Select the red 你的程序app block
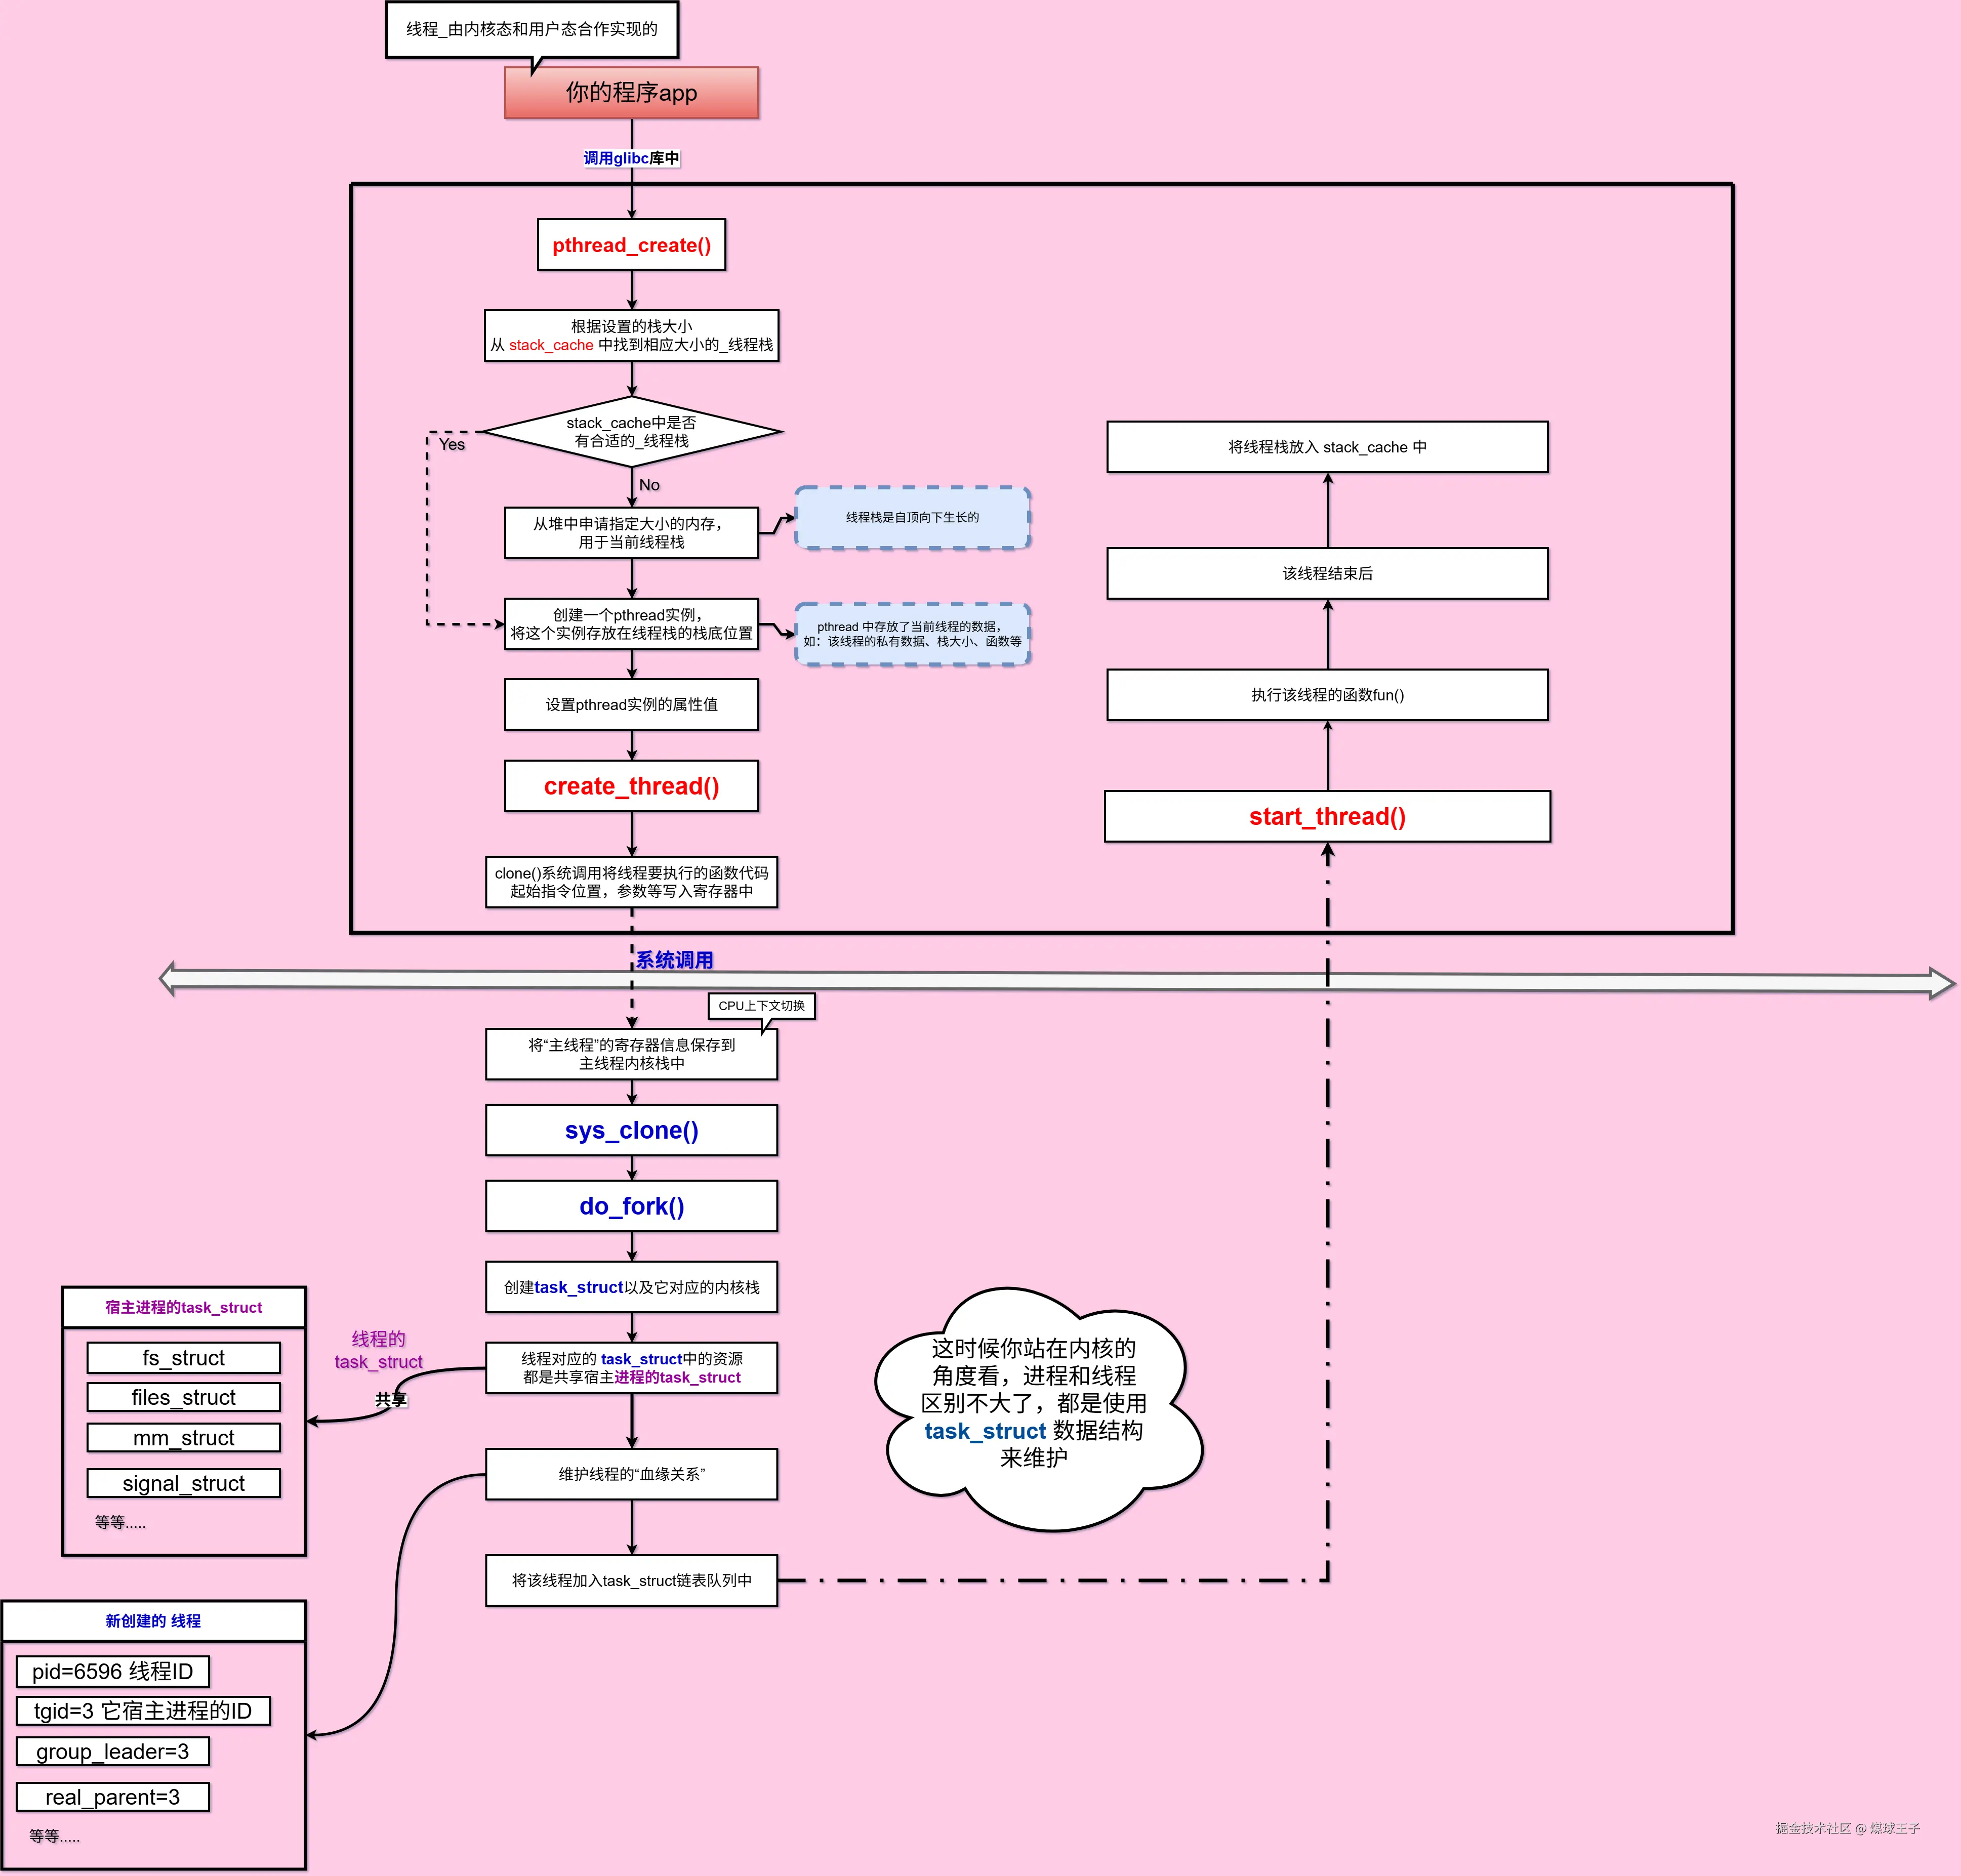This screenshot has height=1876, width=1961. coord(631,93)
